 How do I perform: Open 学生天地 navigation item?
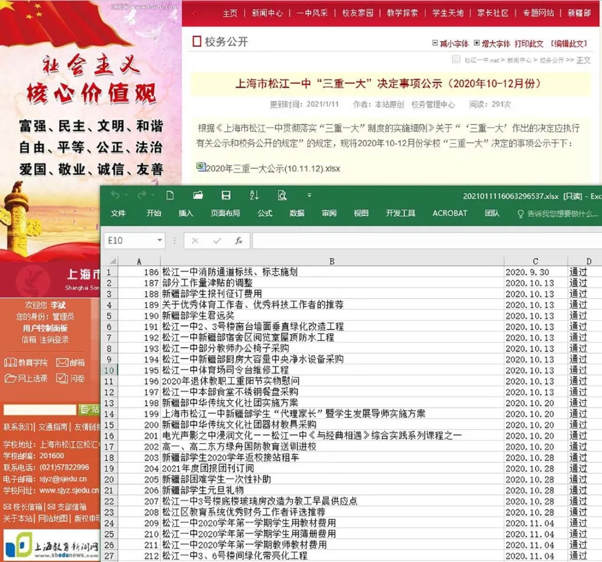pyautogui.click(x=448, y=13)
